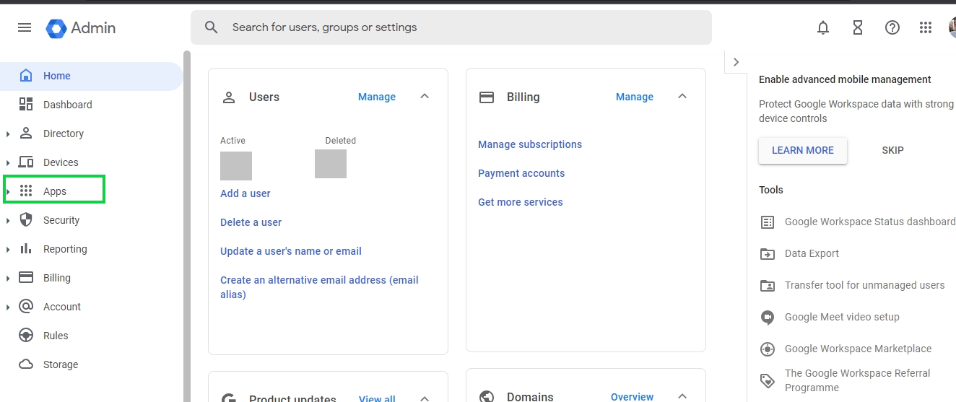Click the Google Meet video setup icon
Screen dimensions: 956x402
click(x=768, y=318)
